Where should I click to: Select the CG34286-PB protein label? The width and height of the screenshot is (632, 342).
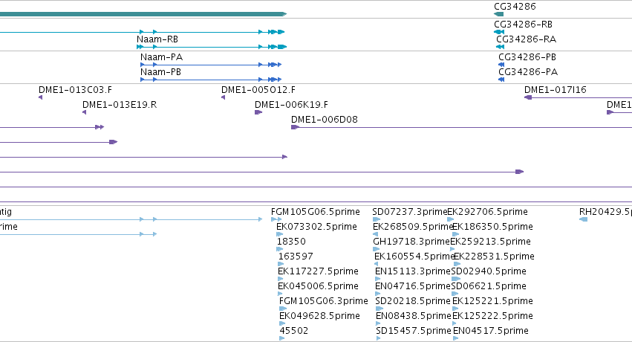(x=527, y=57)
